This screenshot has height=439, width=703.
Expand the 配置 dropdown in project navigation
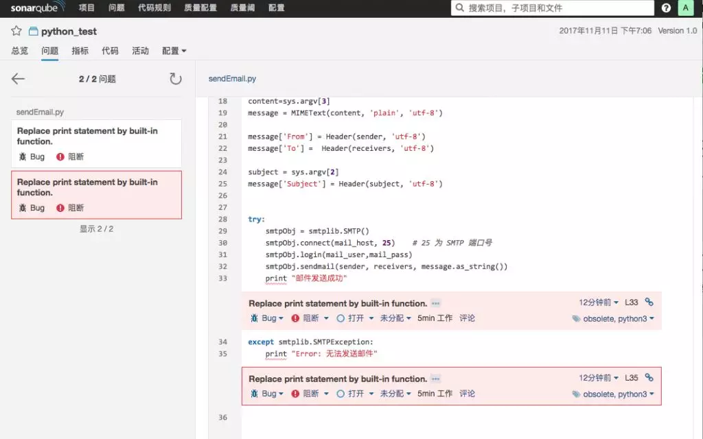pyautogui.click(x=174, y=51)
